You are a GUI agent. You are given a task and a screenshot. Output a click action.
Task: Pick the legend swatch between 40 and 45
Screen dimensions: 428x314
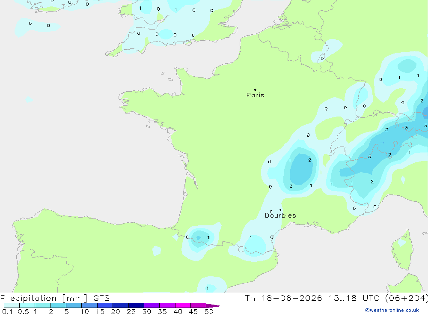pyautogui.click(x=183, y=305)
